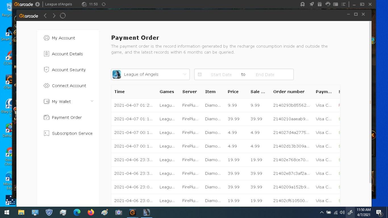Select the Payment Order calendar-check icon
388x218 pixels.
(47, 117)
